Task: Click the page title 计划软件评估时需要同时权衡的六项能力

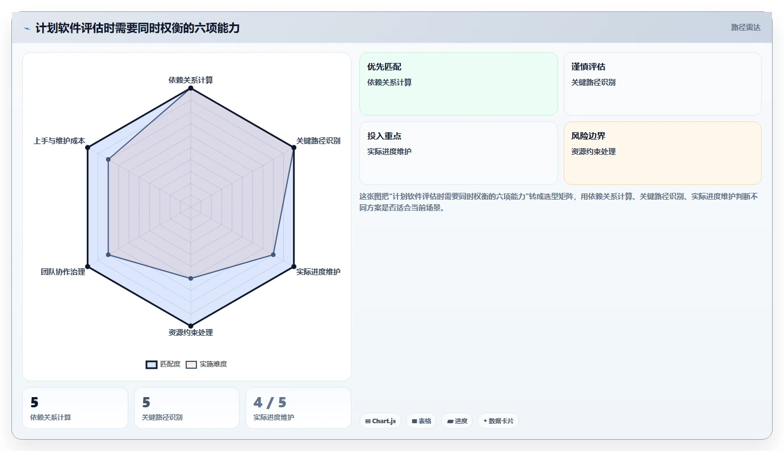Action: point(137,28)
